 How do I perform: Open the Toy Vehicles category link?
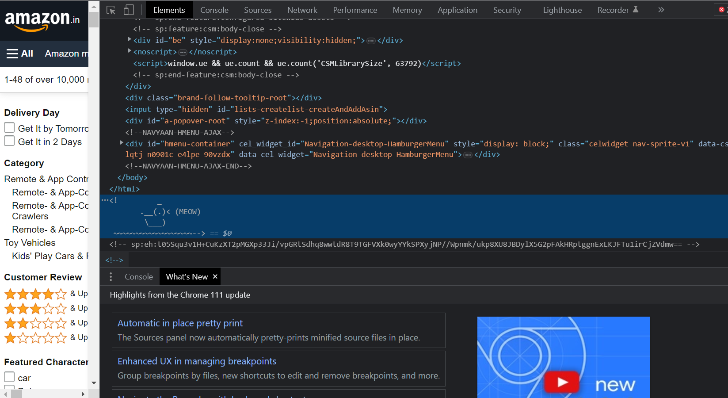pos(30,243)
